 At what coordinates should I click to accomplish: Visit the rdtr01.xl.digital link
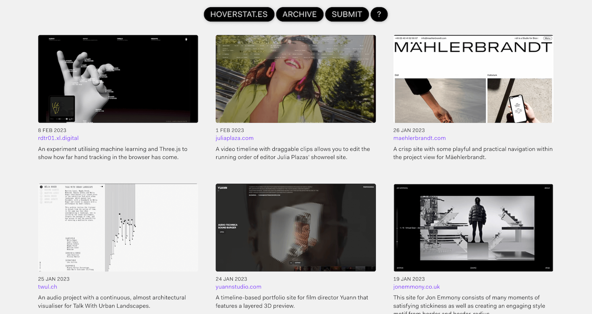[58, 138]
